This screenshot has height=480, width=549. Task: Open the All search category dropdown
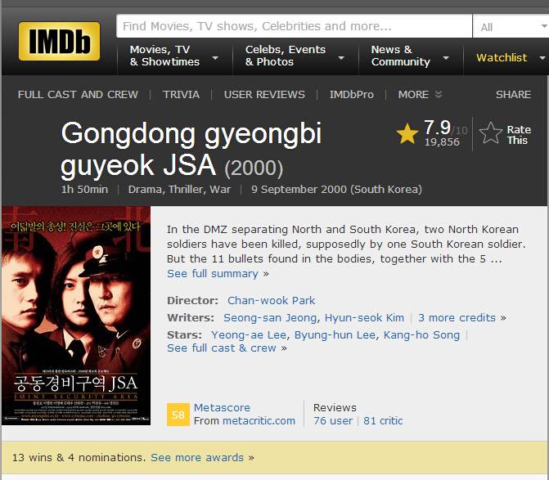coord(511,27)
